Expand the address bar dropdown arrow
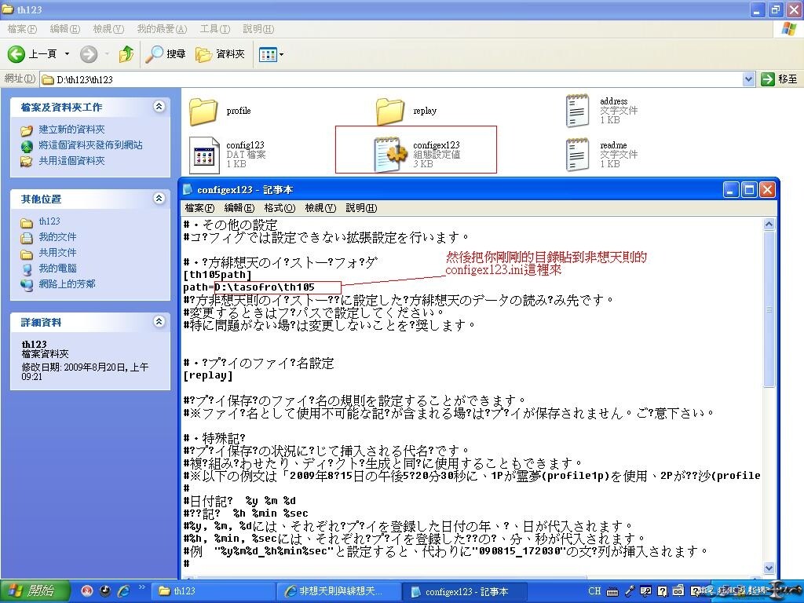Screen dimensions: 804x603 748,79
